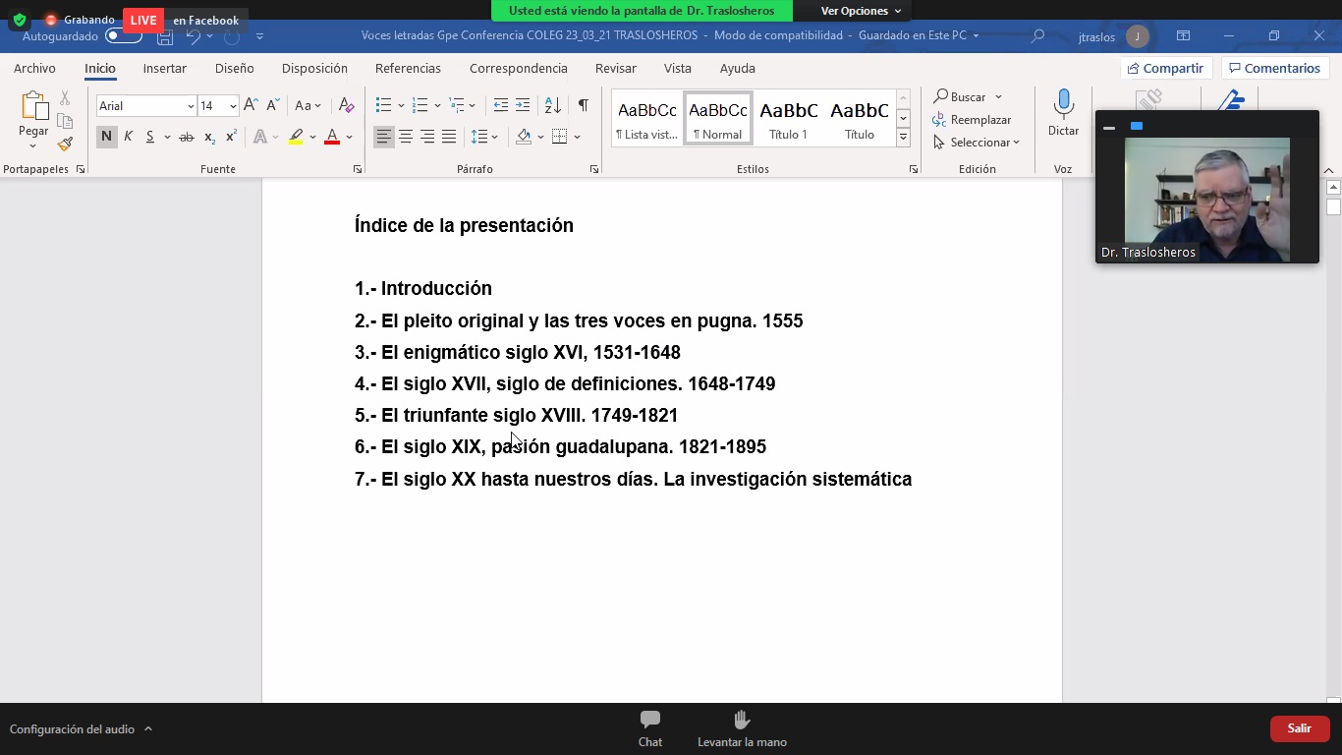Open the Vista tab

coord(678,68)
